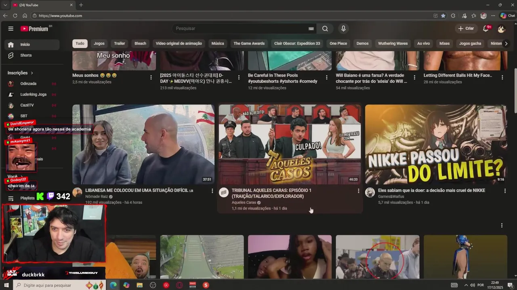Click the Aqueles Caras channel avatar
The width and height of the screenshot is (517, 290).
click(x=224, y=193)
